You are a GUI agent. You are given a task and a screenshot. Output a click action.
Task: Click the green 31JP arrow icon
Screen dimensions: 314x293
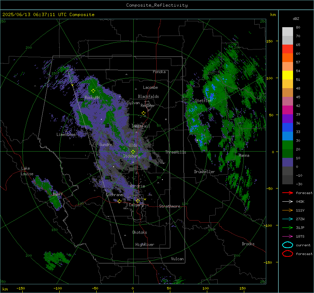pyautogui.click(x=287, y=228)
